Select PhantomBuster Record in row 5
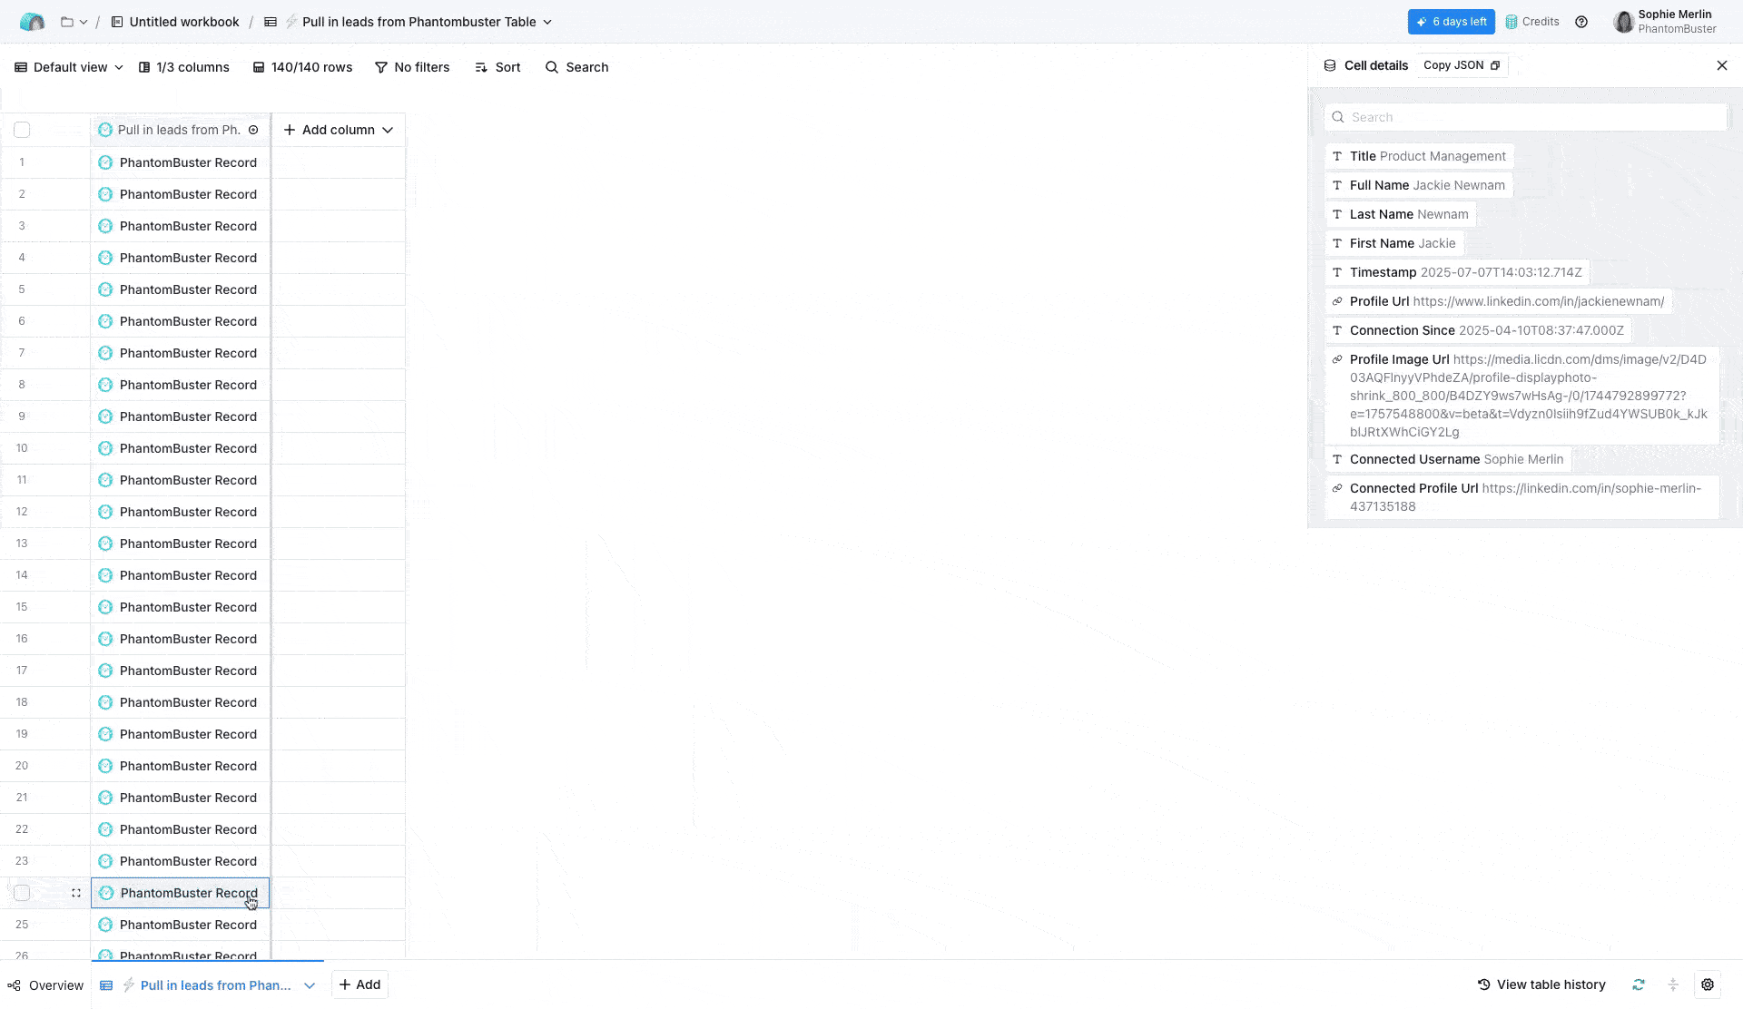 point(188,289)
